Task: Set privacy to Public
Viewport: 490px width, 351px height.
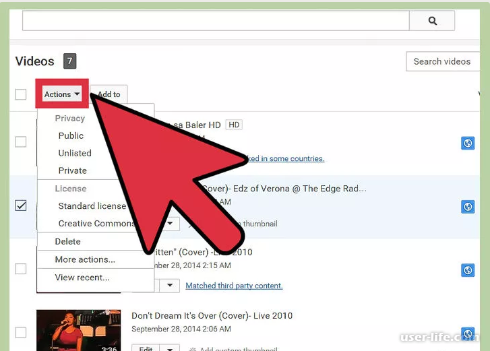Action: coord(71,135)
